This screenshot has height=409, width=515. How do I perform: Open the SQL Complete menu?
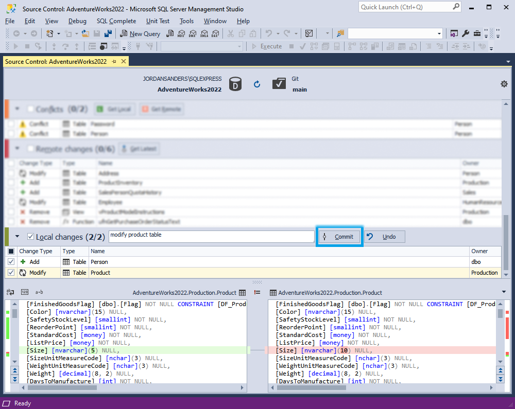point(116,21)
